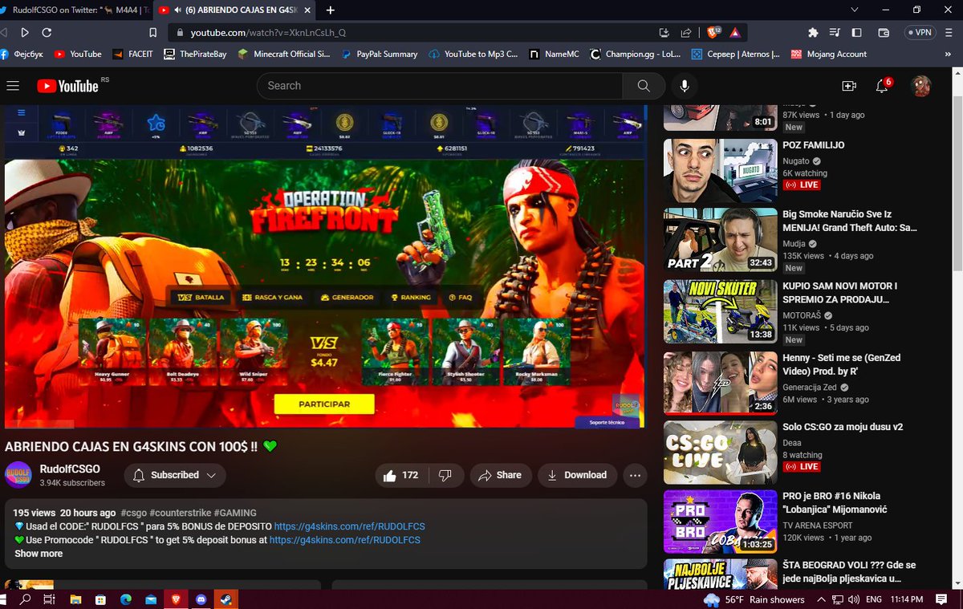Screen dimensions: 963x609
Task: Like the video with thumbs up
Action: 400,475
